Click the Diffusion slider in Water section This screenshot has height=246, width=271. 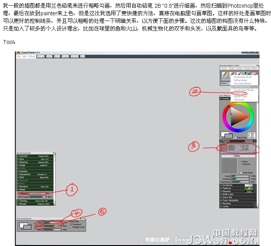37,193
